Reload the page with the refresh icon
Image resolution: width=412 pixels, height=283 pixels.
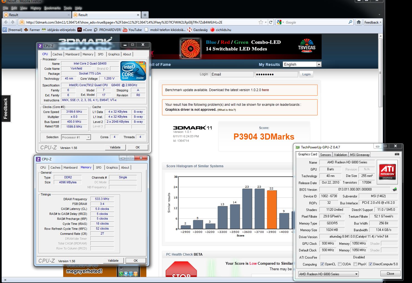(271, 22)
